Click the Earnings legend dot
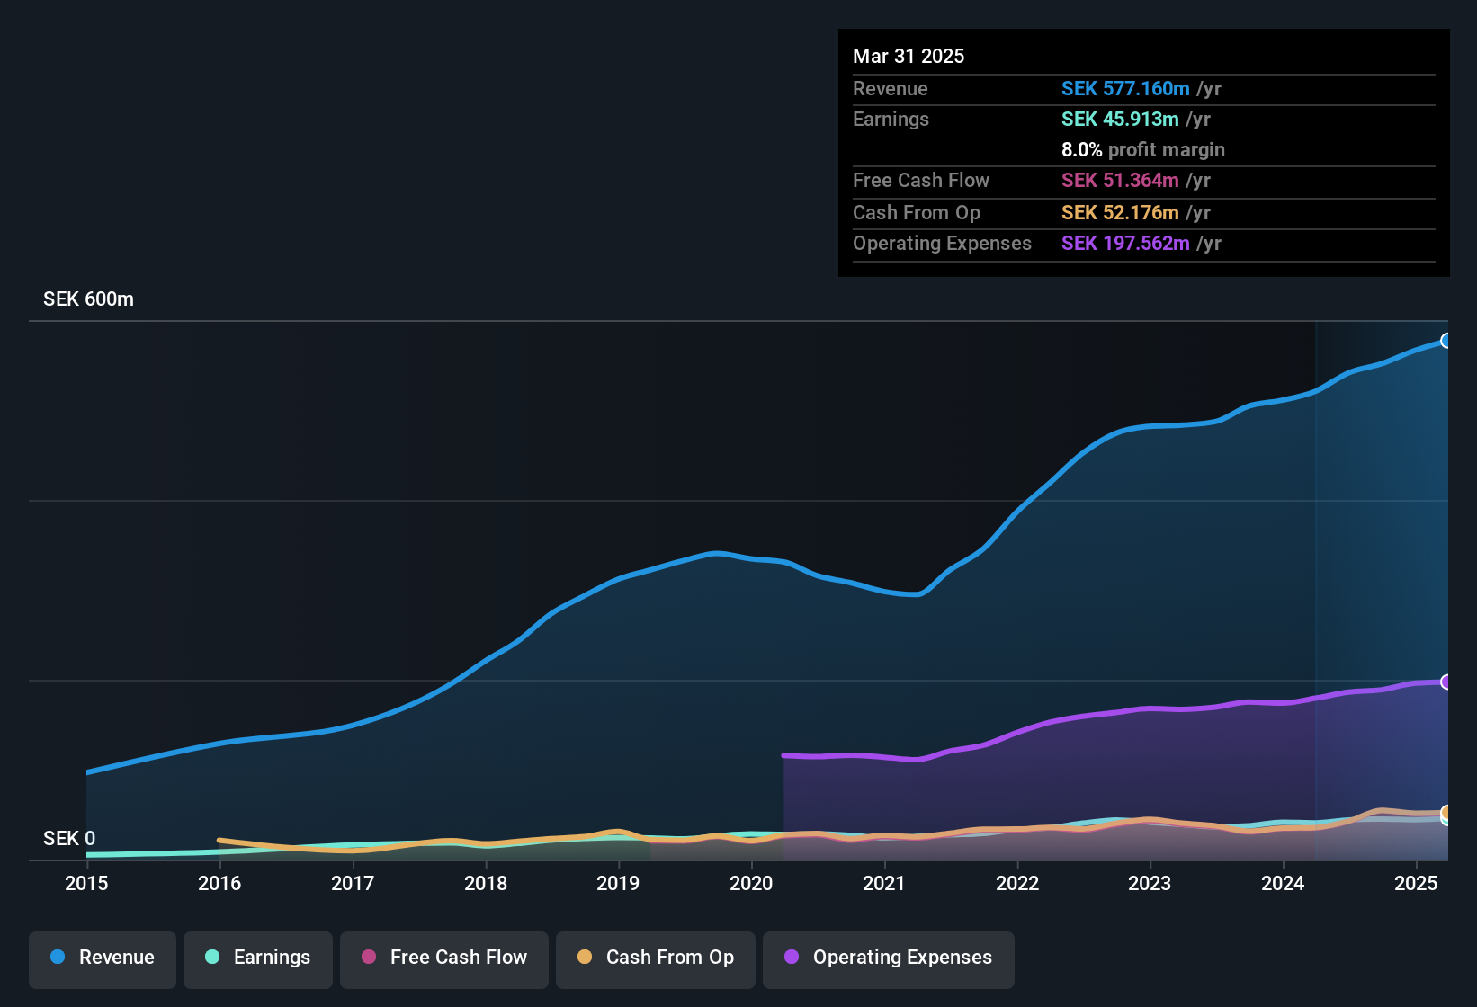The width and height of the screenshot is (1477, 1007). [x=212, y=958]
